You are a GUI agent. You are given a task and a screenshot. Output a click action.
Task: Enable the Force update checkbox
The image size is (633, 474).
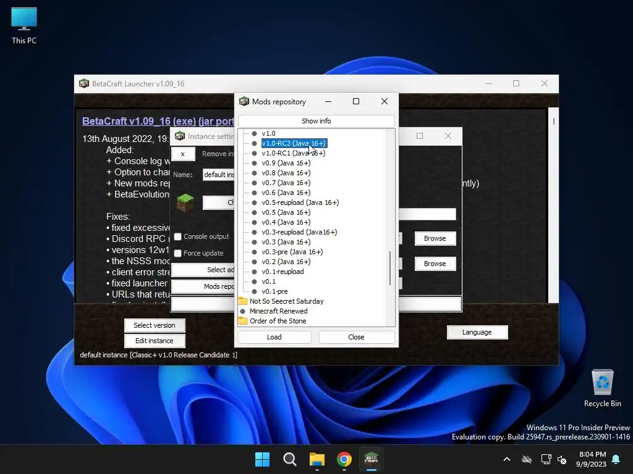(x=177, y=253)
